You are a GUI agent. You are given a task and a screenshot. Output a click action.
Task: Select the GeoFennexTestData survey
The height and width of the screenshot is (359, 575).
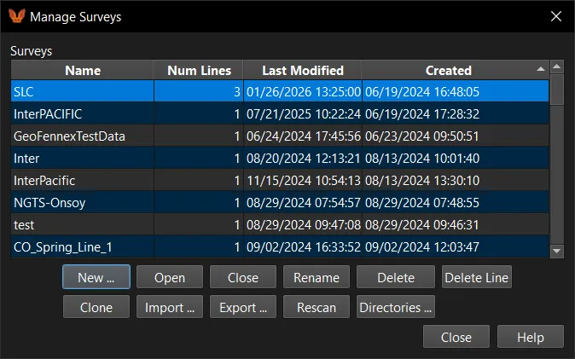tap(280, 136)
